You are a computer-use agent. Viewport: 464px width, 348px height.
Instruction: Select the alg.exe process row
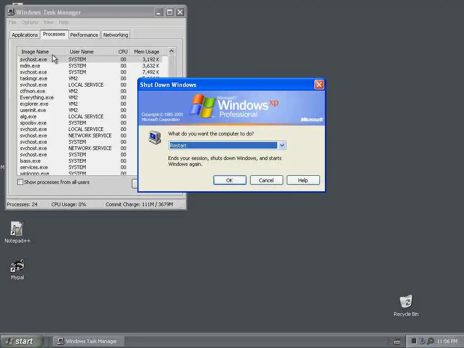pos(77,116)
